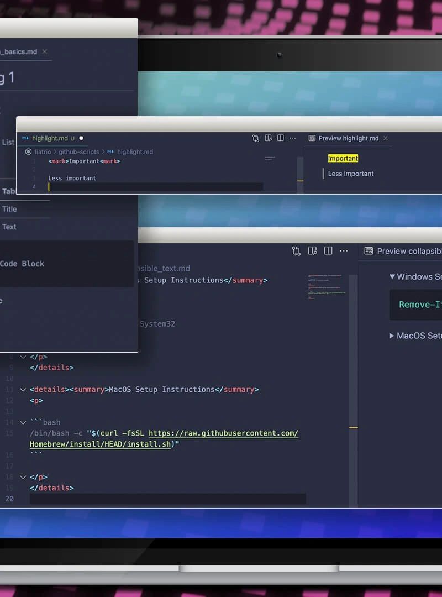Click scrollbar of the highlight.md editor

click(x=300, y=174)
